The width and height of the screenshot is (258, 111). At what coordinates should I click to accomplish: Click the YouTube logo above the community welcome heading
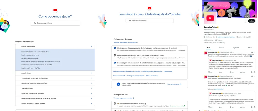pyautogui.click(x=149, y=8)
